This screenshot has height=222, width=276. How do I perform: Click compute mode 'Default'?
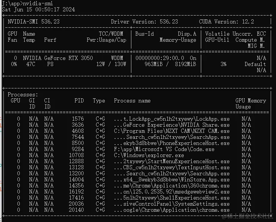(255, 64)
